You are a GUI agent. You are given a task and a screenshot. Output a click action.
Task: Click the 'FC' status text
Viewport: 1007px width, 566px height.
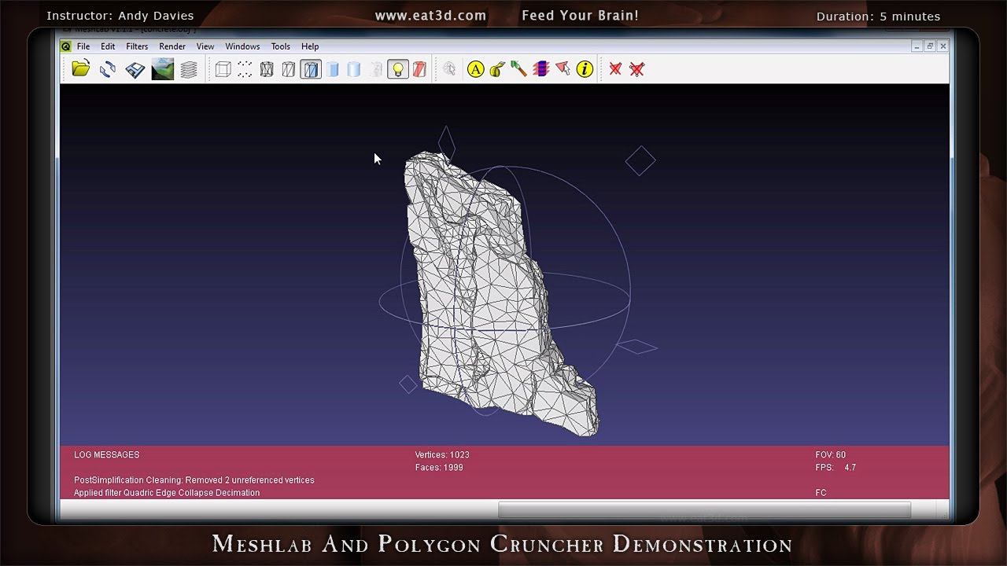point(821,493)
